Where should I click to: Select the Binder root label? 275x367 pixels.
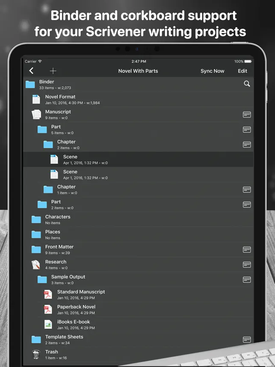[47, 82]
